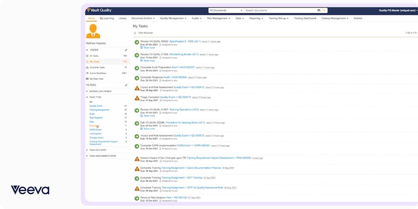Screen dimensions: 418x209
Task: Click the Vault Quality logo
Action: tap(99, 10)
